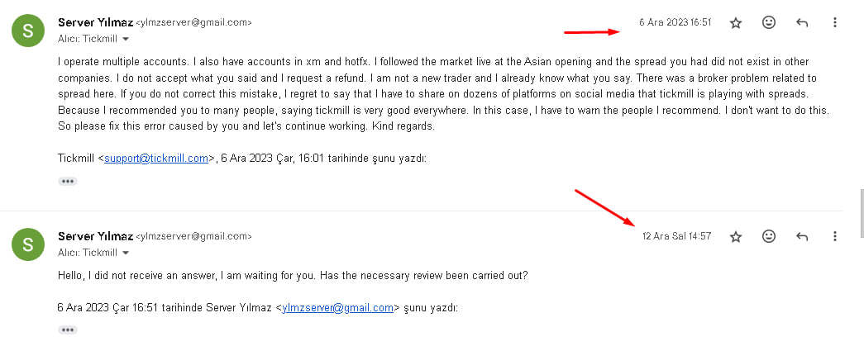Show trimmed content in first email
The image size is (864, 346).
[x=68, y=181]
